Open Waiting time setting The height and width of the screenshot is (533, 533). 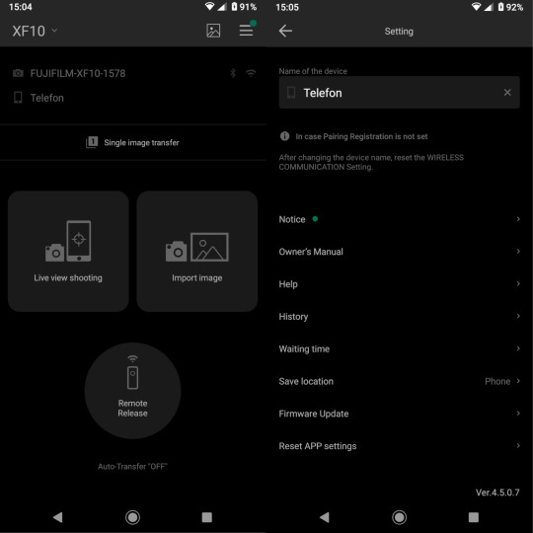[x=399, y=348]
